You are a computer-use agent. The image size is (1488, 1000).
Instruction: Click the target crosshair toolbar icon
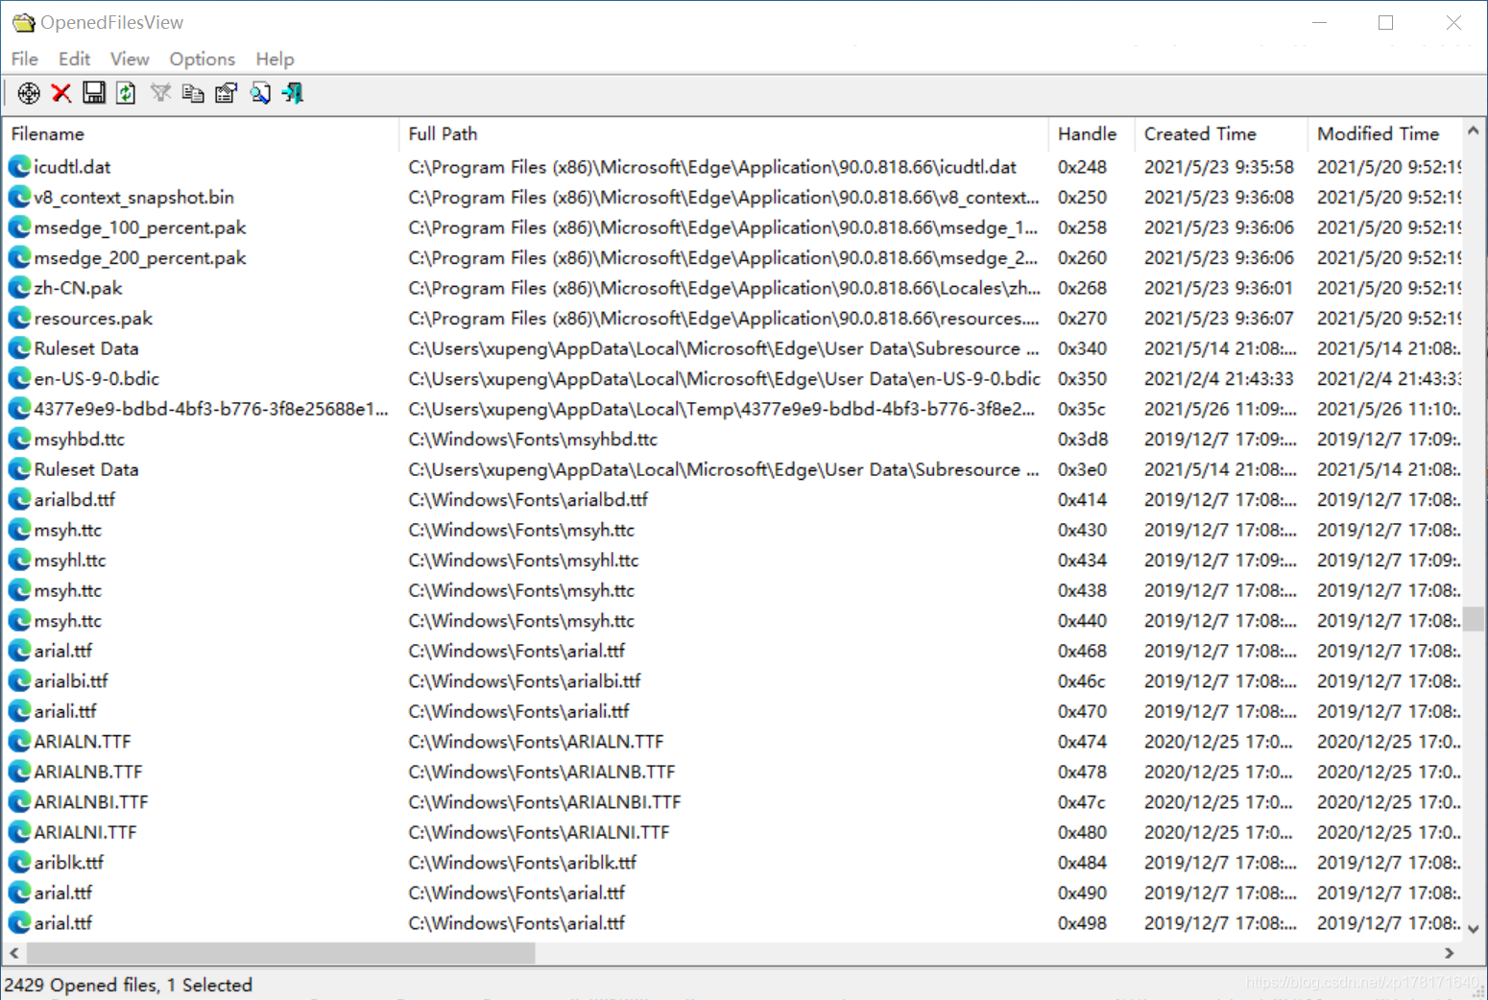(x=29, y=93)
